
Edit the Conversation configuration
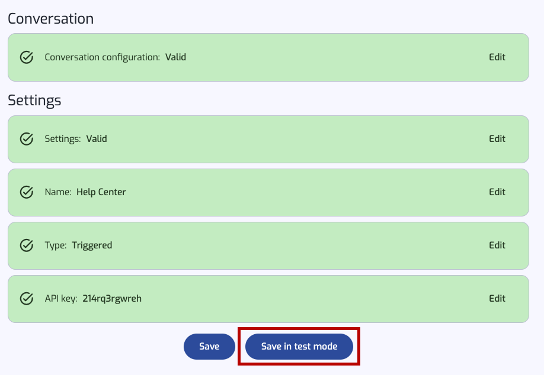click(497, 57)
